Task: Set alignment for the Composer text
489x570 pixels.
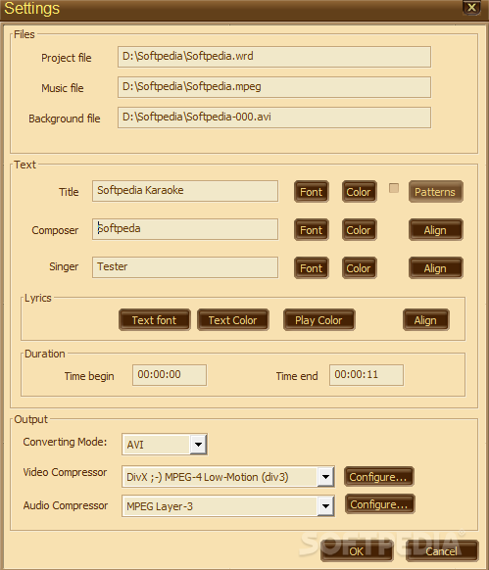Action: pos(435,230)
